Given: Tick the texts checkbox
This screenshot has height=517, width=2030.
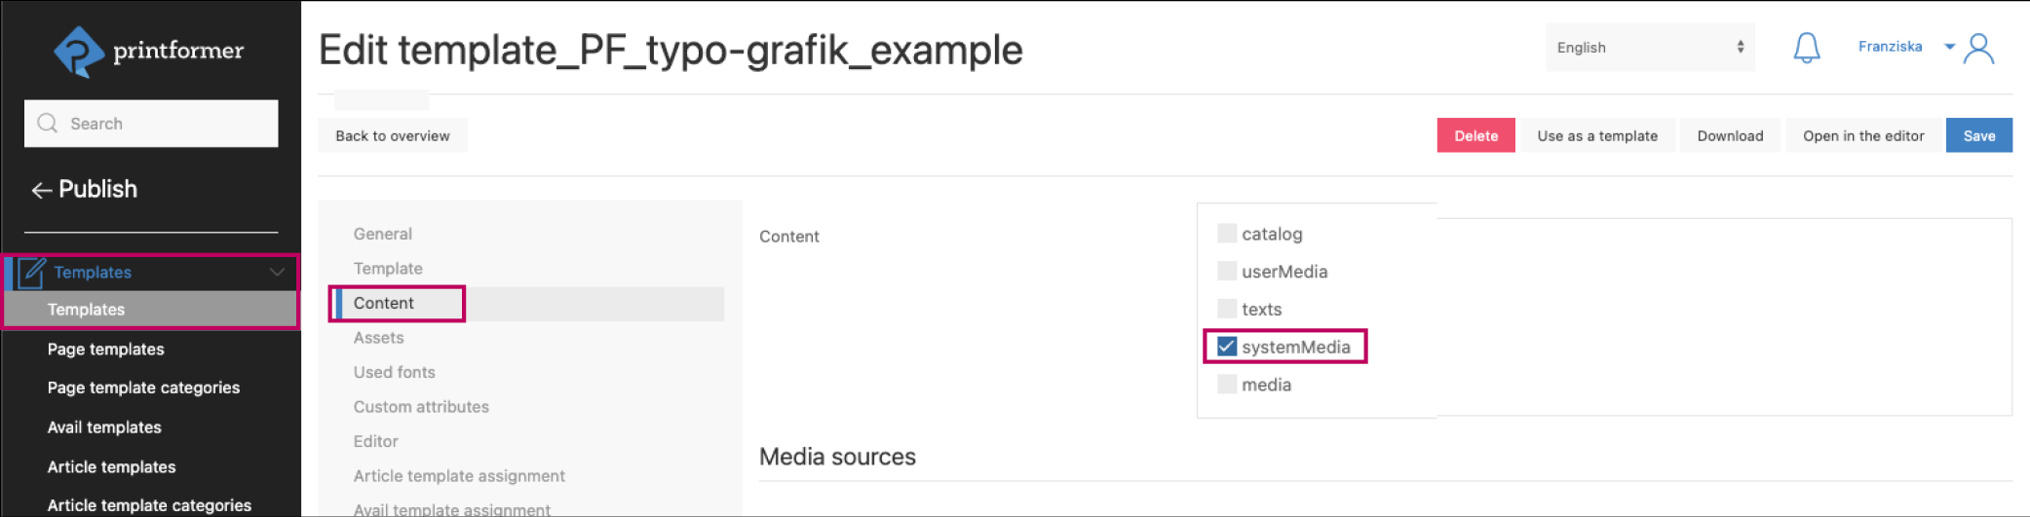Looking at the screenshot, I should point(1227,310).
